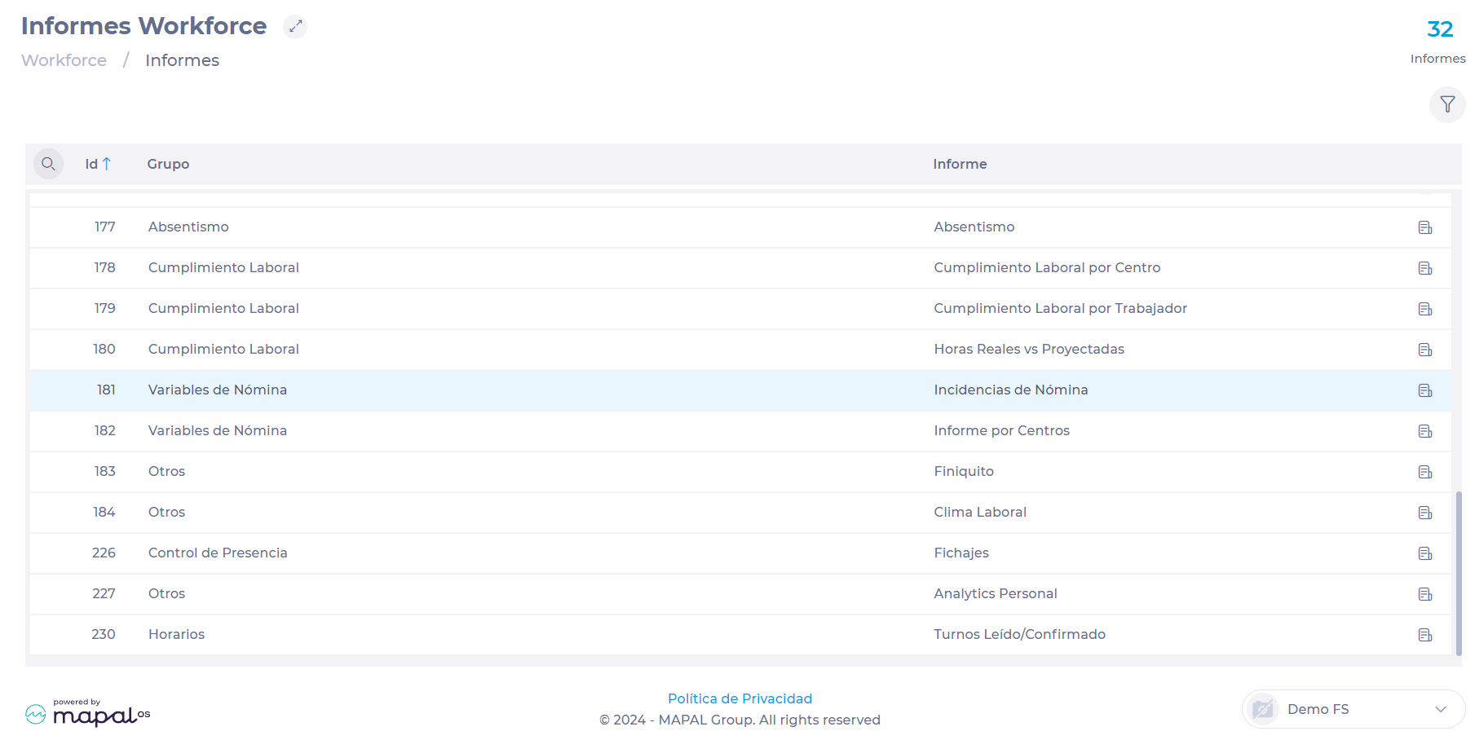Open report icon for Clima Laboral row

point(1424,513)
